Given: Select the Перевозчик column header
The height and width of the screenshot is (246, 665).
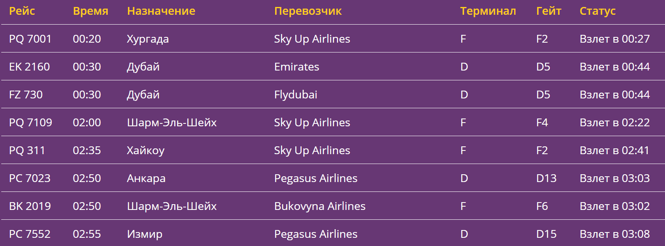Looking at the screenshot, I should 307,11.
